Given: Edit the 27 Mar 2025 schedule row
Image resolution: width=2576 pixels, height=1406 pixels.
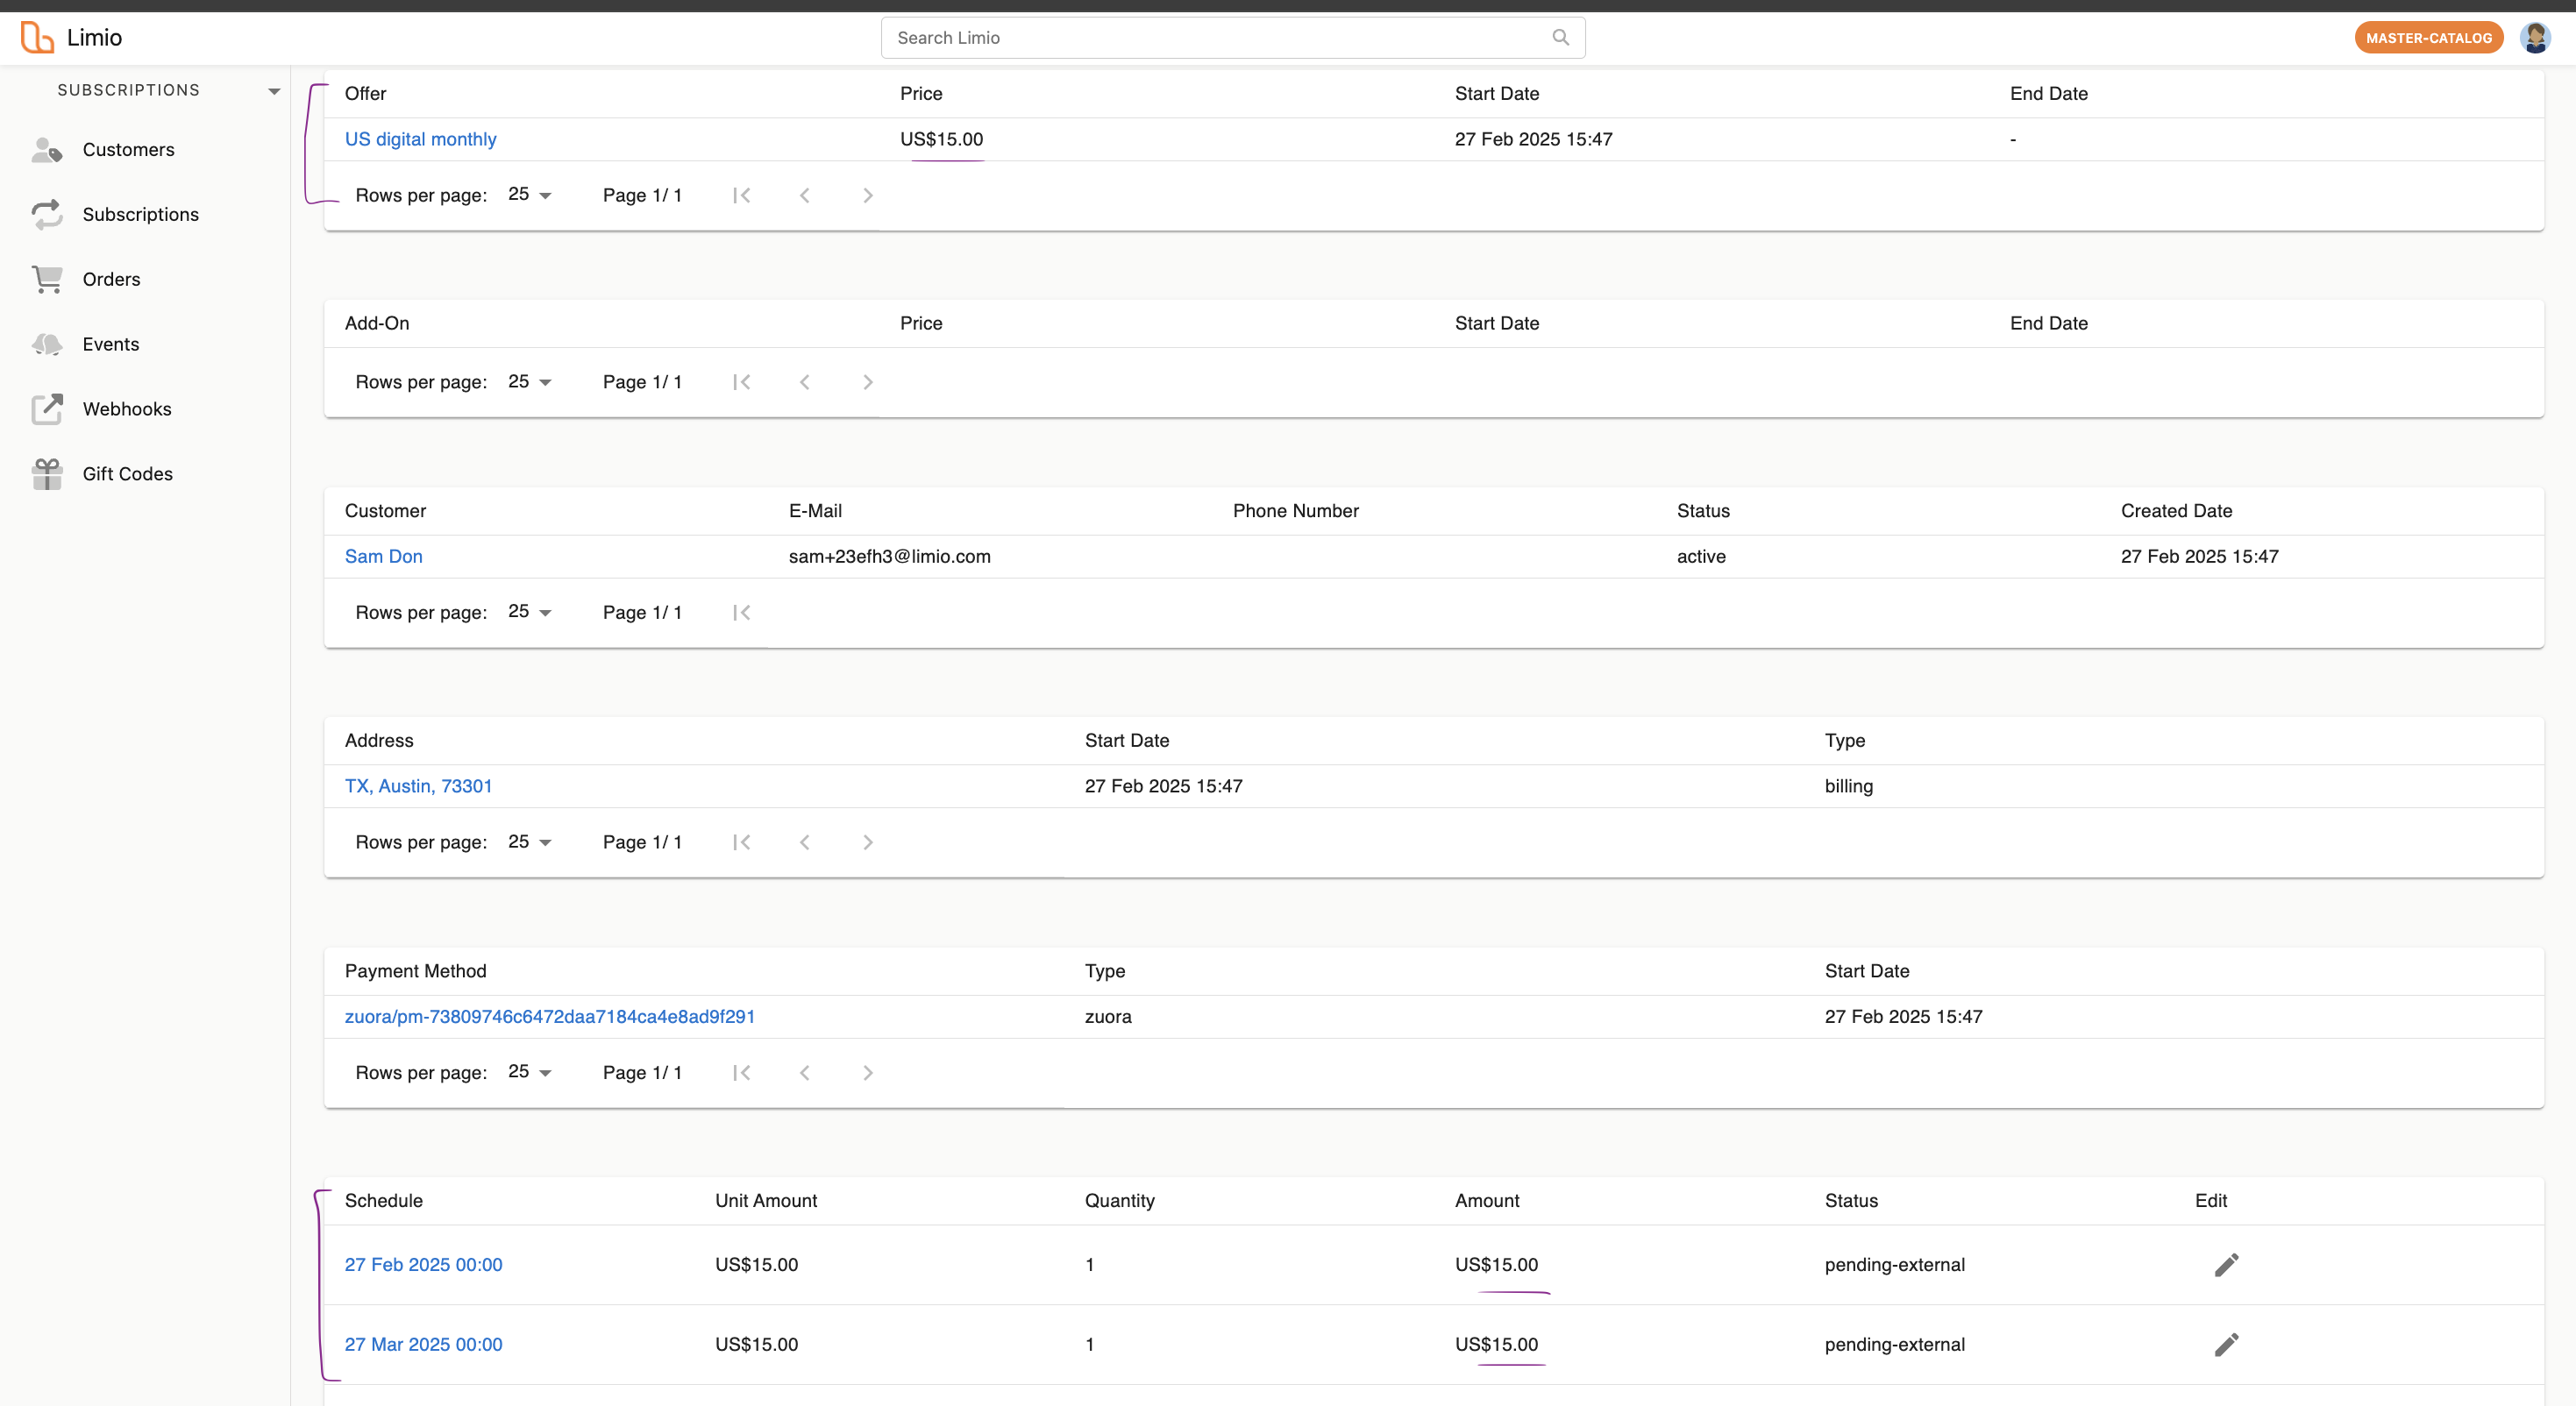Looking at the screenshot, I should click(2226, 1345).
